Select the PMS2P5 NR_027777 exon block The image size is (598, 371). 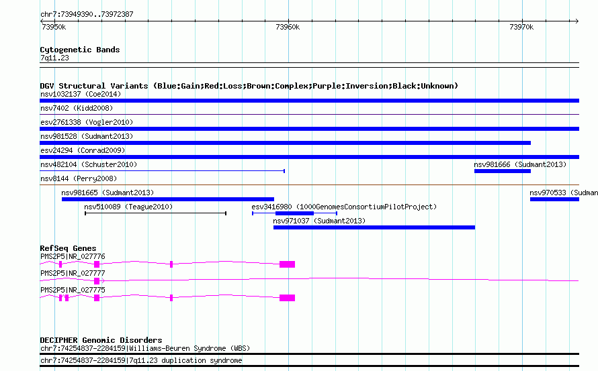pyautogui.click(x=97, y=281)
